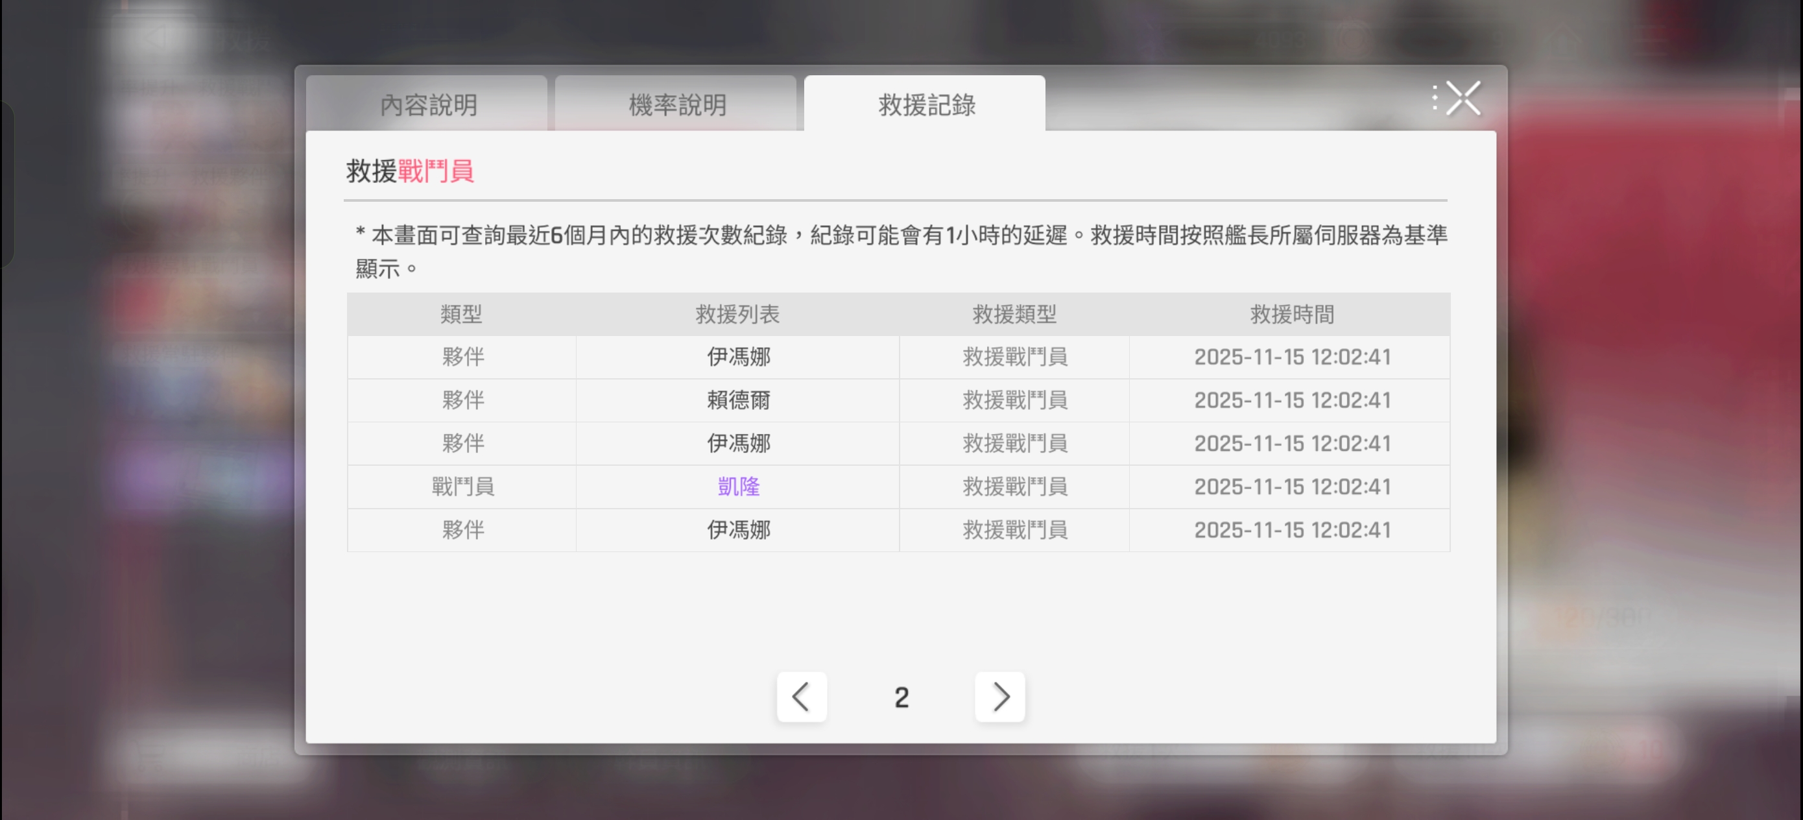The height and width of the screenshot is (820, 1803).
Task: Open the 機率說明 tab
Action: pyautogui.click(x=677, y=105)
